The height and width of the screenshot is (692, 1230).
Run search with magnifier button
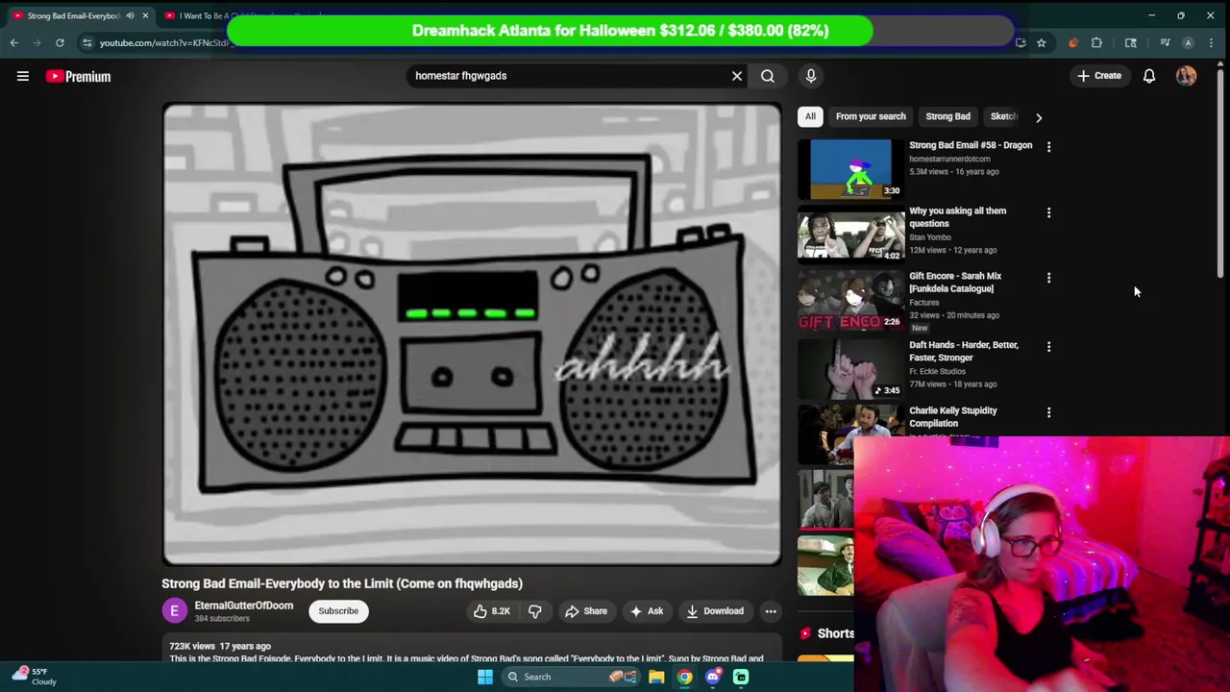tap(768, 76)
